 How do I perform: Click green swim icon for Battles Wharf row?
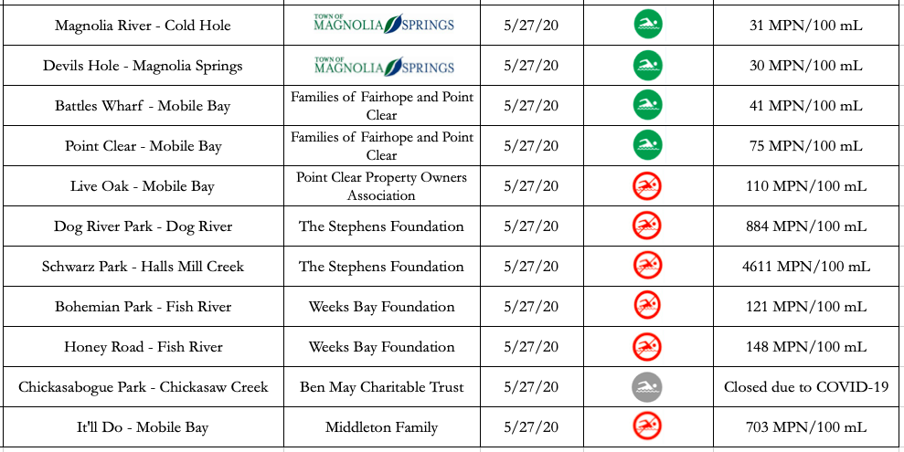648,105
